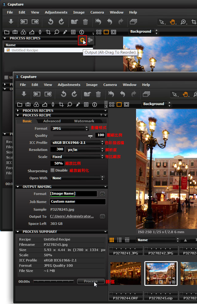Select the selected P3278245.eip thumbnail
The height and width of the screenshot is (304, 197).
click(x=161, y=274)
